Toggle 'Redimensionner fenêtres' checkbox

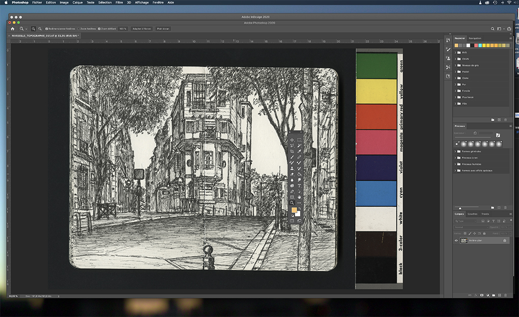(47, 29)
